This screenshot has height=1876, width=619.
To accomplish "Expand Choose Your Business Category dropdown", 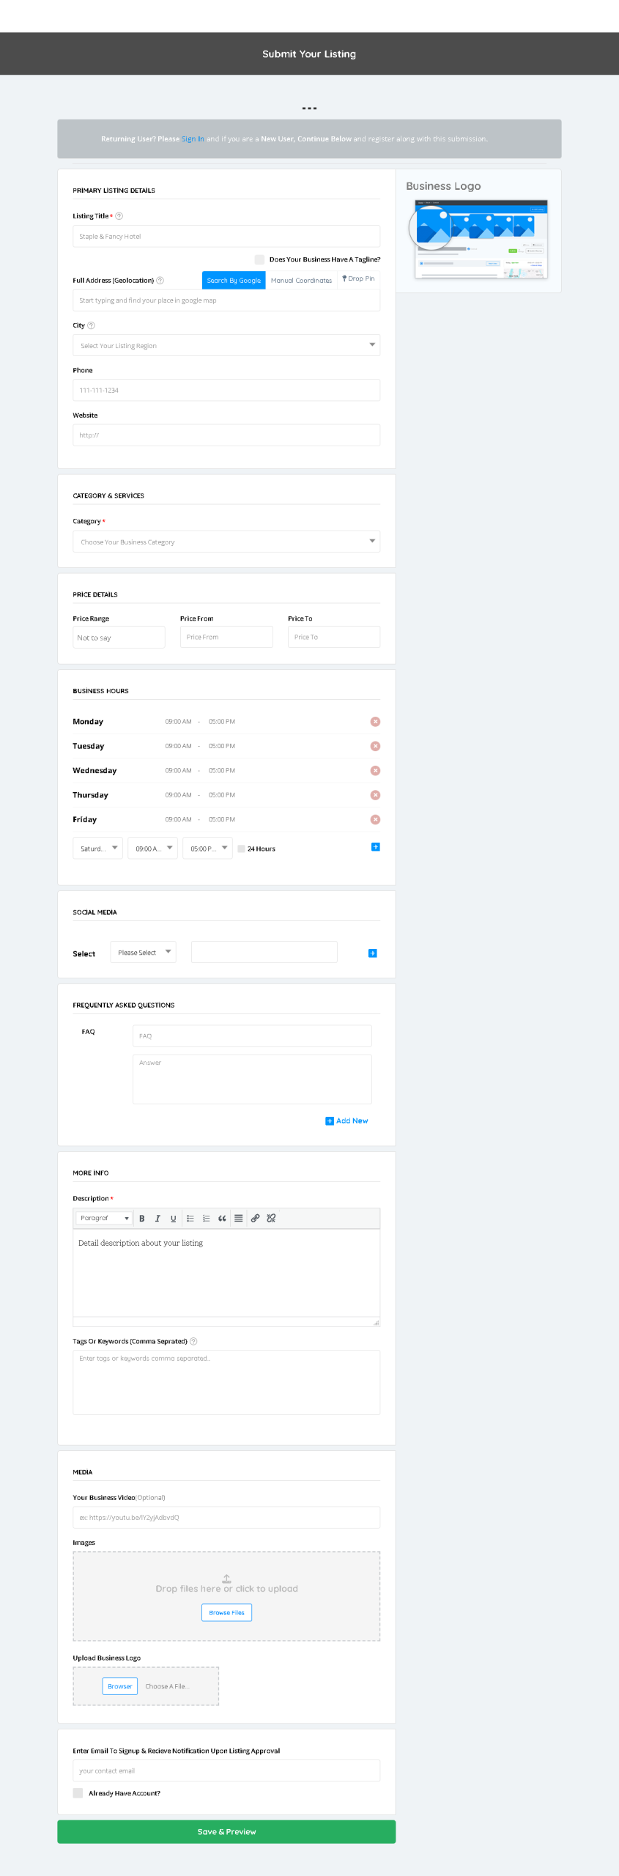I will [226, 542].
